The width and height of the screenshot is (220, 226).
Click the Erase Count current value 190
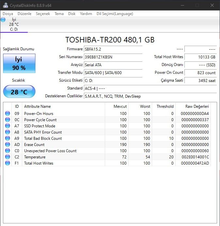[123, 145]
